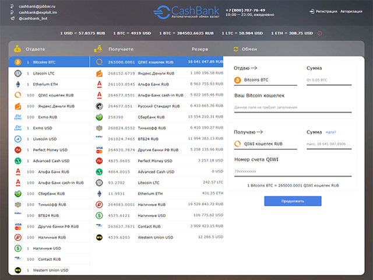
Task: Select 1 Exmo USD in the give list
Action: click(x=49, y=128)
